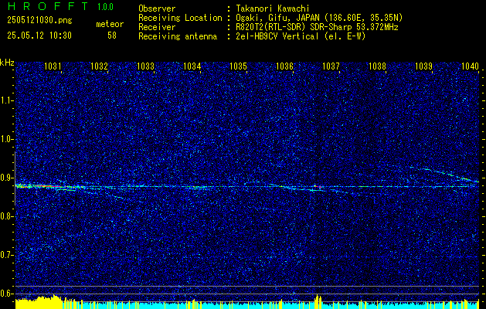Click the gray vertical bar beside 0.9 kHz

[x=15, y=178]
